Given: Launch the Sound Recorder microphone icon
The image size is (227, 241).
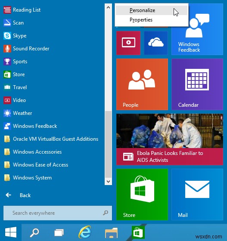Looking at the screenshot, I should [7, 49].
